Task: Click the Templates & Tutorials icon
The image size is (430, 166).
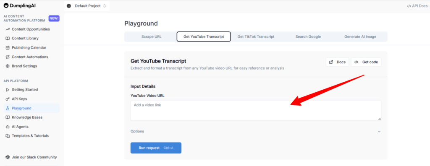Action: tap(8, 136)
